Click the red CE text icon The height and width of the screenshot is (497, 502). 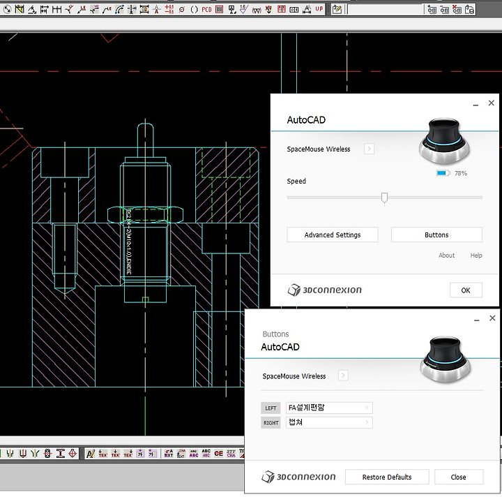click(x=219, y=454)
